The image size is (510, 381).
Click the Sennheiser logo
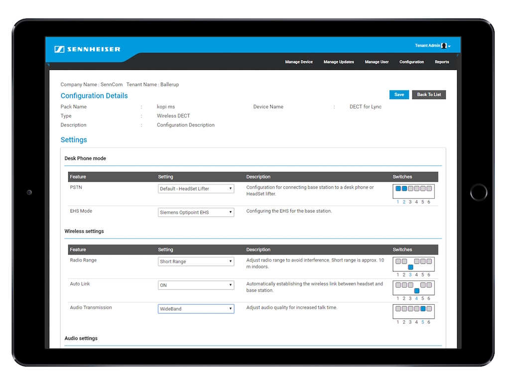(x=88, y=49)
